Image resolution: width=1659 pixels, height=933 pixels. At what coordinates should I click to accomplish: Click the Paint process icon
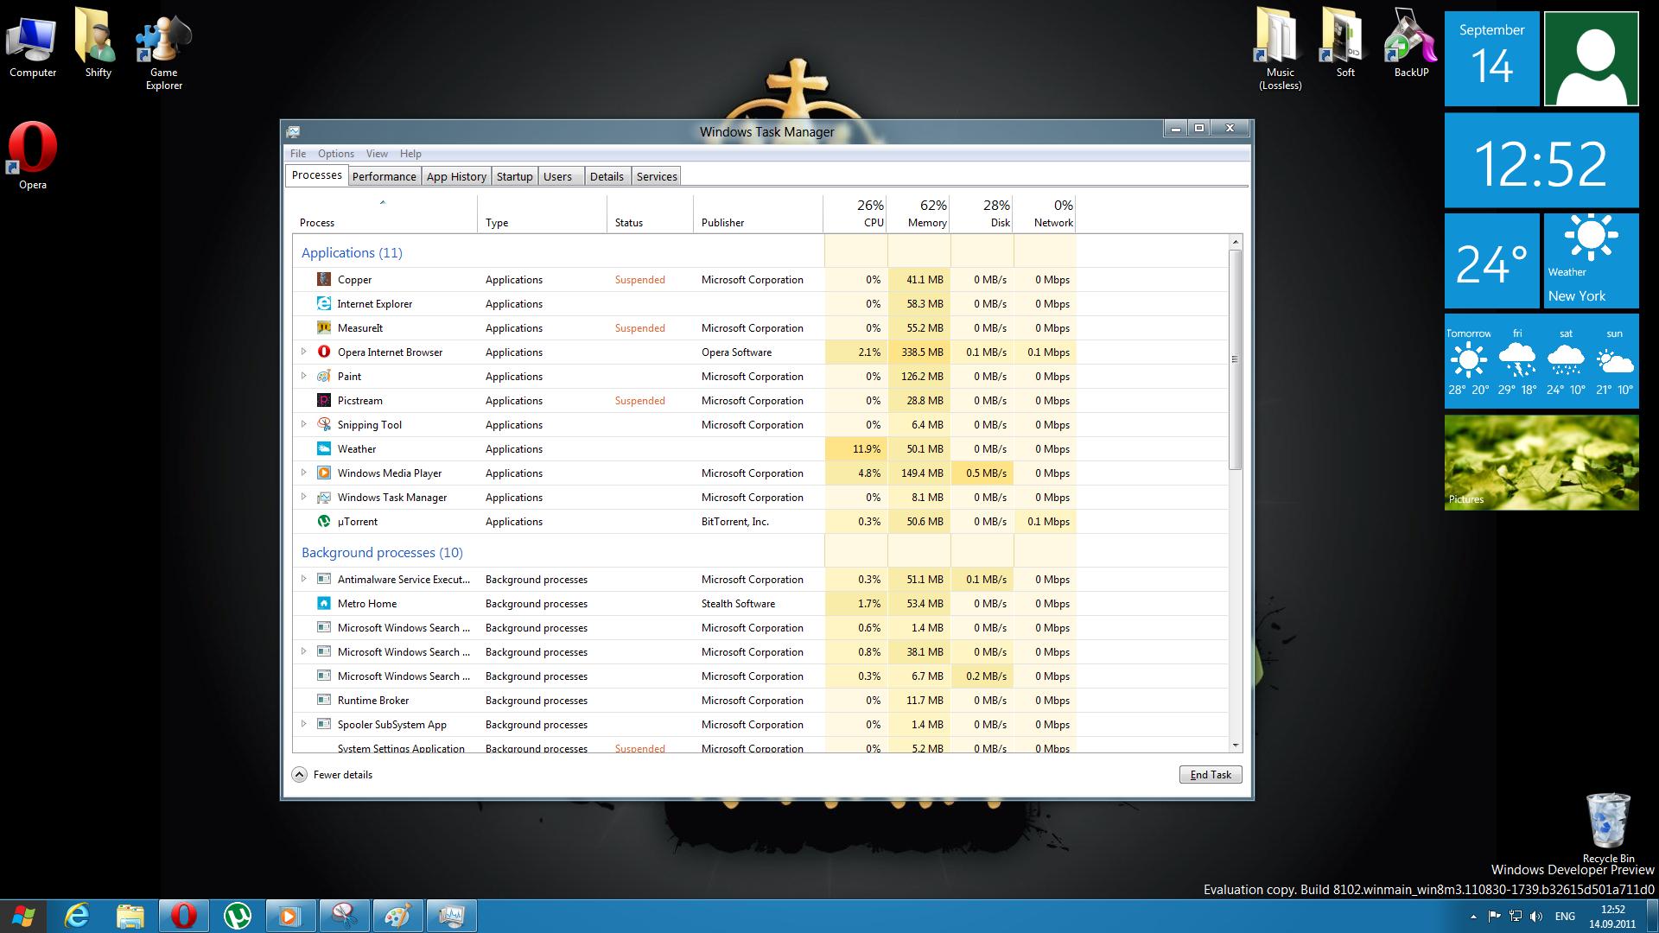[324, 376]
